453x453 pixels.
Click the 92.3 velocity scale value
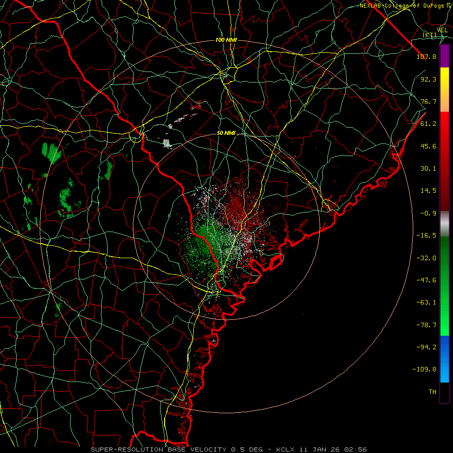tap(428, 79)
